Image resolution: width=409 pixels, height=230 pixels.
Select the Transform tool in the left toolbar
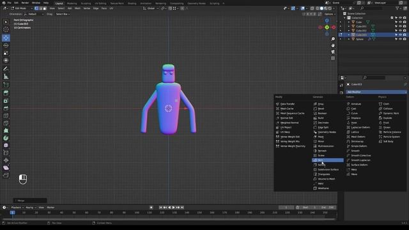[x=6, y=61]
